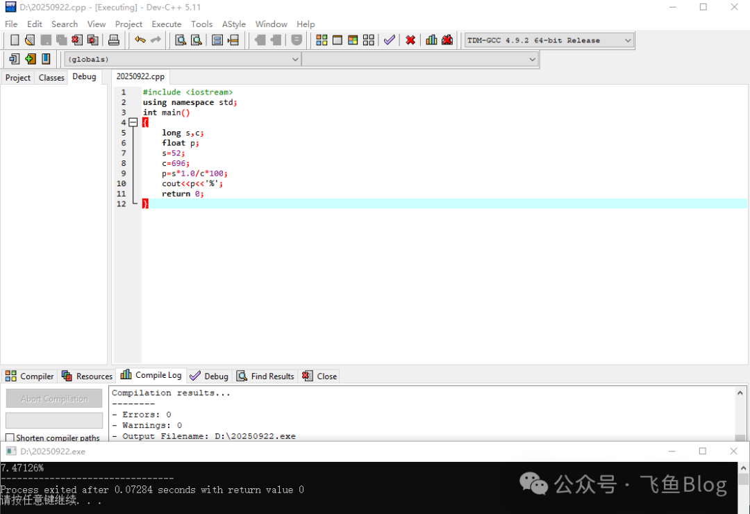
Task: Click the Goto Function toolbar icon
Action: point(217,40)
